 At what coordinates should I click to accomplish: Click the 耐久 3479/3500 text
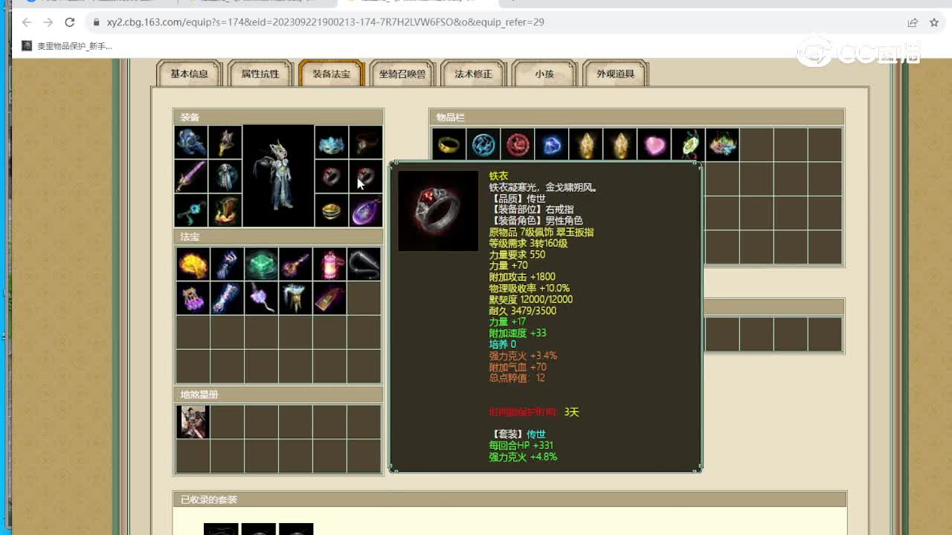pyautogui.click(x=522, y=311)
